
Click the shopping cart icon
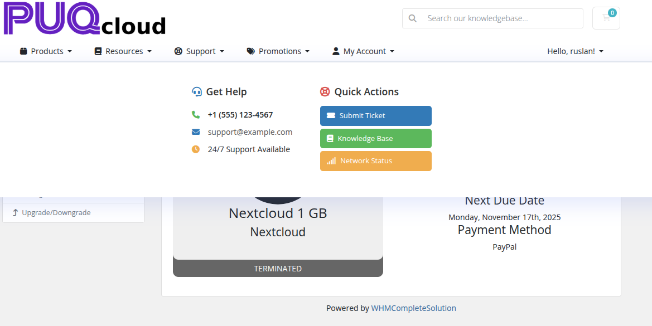[x=606, y=18]
